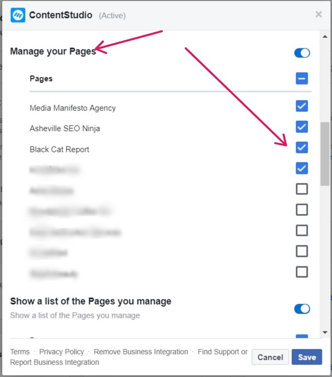This screenshot has height=377, width=332.
Task: Click the Manage your Pages heading
Action: tap(53, 51)
